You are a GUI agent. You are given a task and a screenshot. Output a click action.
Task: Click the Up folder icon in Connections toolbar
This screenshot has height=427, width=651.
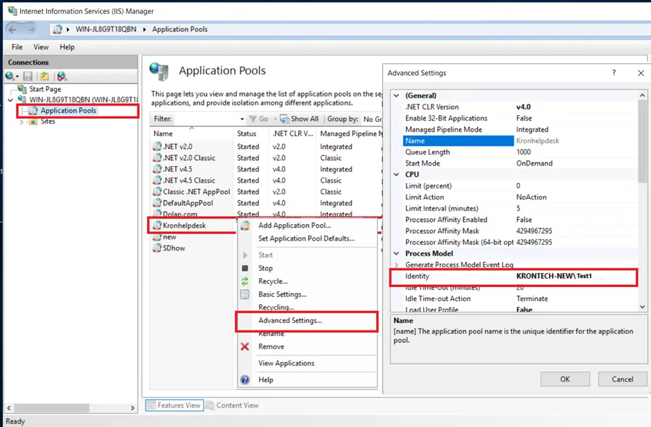pyautogui.click(x=44, y=76)
